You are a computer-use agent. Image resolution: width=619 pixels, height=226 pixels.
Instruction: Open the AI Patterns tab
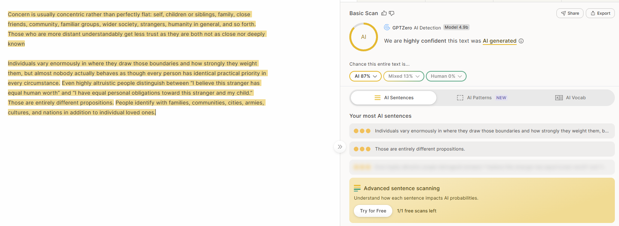pos(481,98)
